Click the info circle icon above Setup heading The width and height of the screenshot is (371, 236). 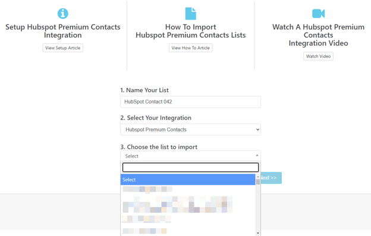coord(62,14)
